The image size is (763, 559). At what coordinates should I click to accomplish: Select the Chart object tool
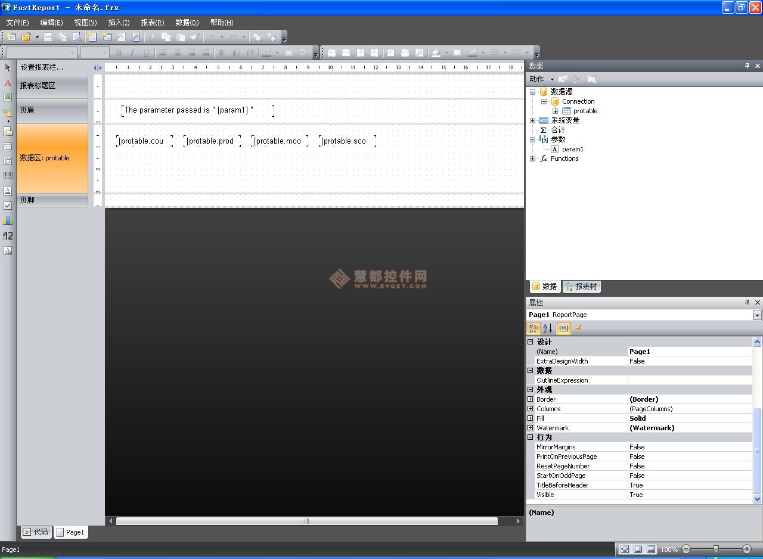tap(8, 221)
